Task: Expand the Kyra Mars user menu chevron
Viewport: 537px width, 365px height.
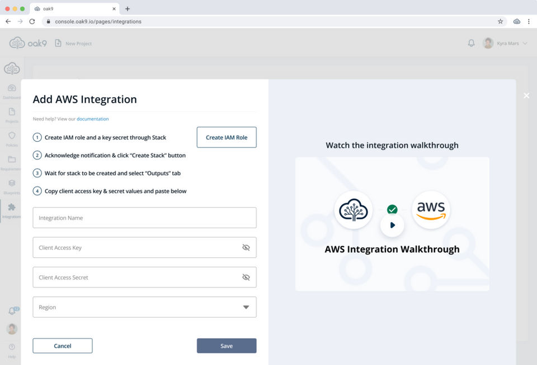Action: (525, 44)
